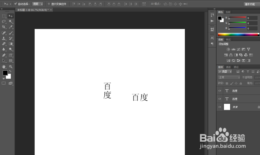260x155 pixels.
Task: Select the Dodge tool
Action: point(11,49)
